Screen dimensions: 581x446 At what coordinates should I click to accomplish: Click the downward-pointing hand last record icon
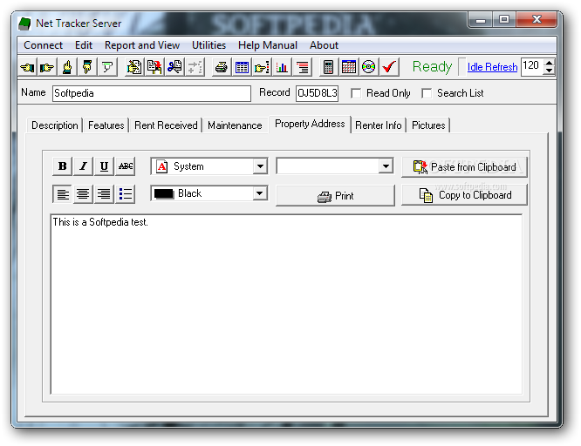(87, 67)
